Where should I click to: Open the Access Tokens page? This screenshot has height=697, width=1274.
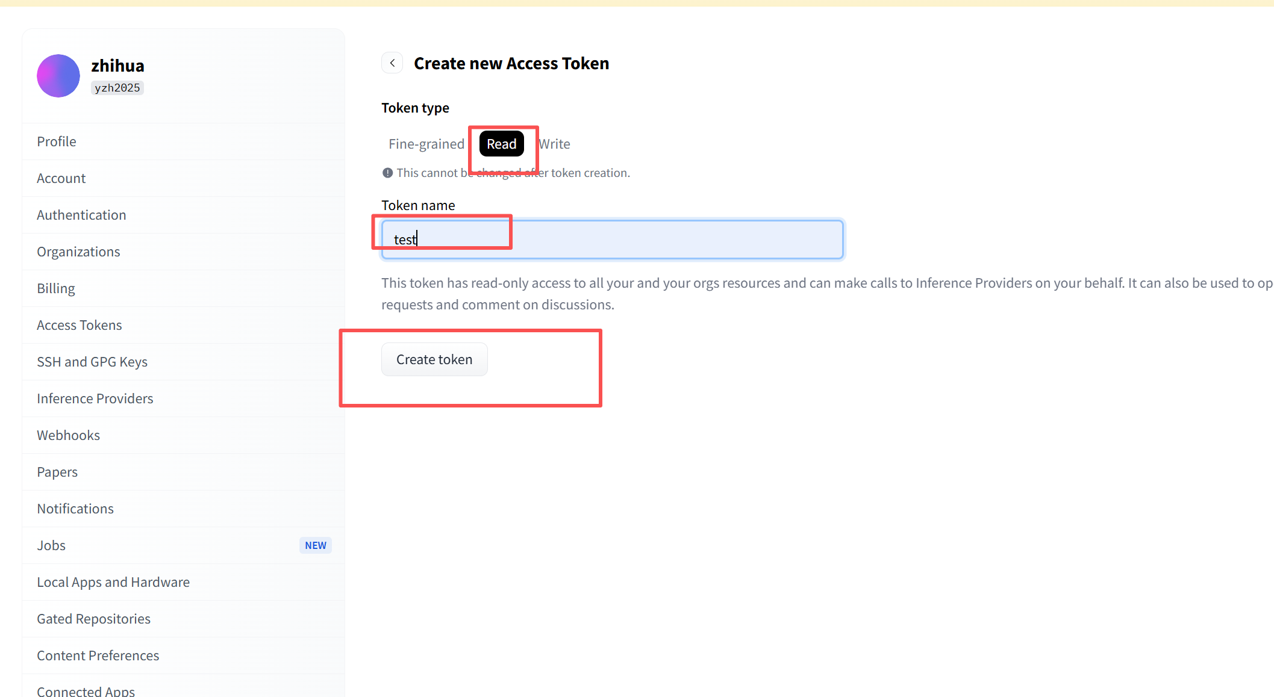tap(80, 325)
